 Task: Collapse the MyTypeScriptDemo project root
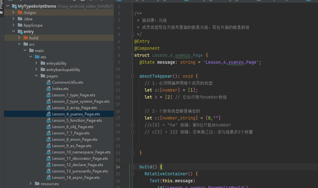(x=8, y=6)
